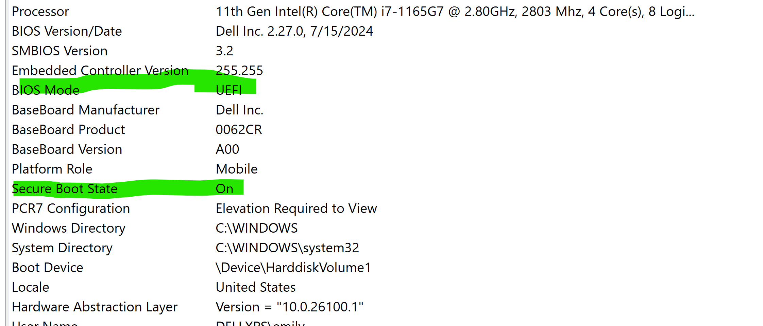763x326 pixels.
Task: Select 'Elevation Required to View' value
Action: [x=296, y=209]
